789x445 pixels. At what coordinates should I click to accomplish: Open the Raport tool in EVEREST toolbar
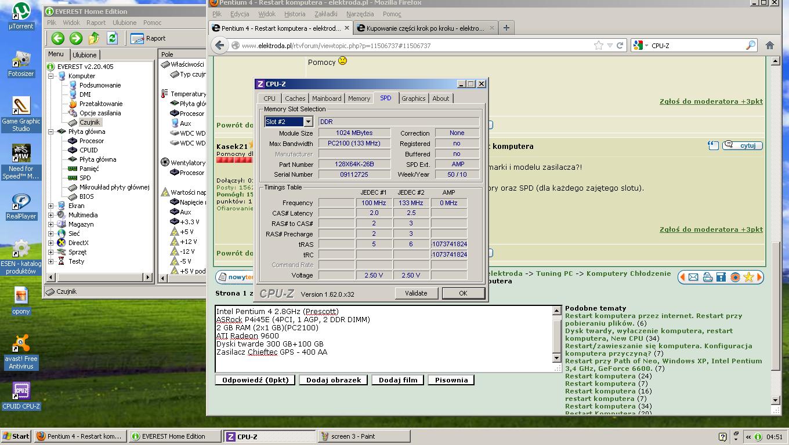149,38
